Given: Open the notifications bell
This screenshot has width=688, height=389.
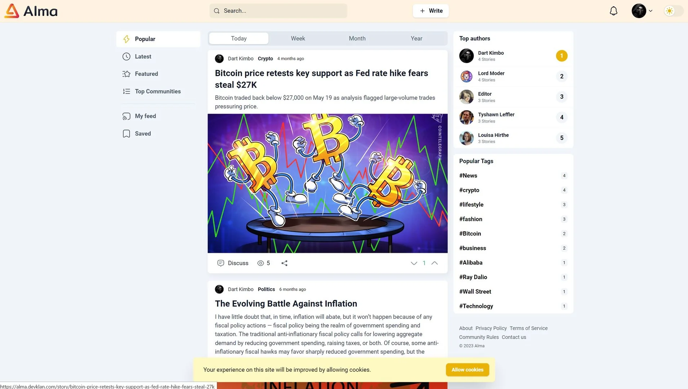Looking at the screenshot, I should pos(613,11).
